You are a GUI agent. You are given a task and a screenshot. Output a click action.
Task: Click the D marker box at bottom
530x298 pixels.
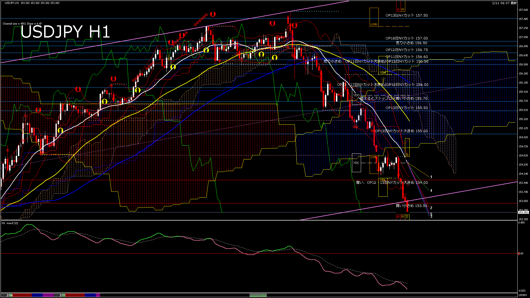pyautogui.click(x=407, y=217)
